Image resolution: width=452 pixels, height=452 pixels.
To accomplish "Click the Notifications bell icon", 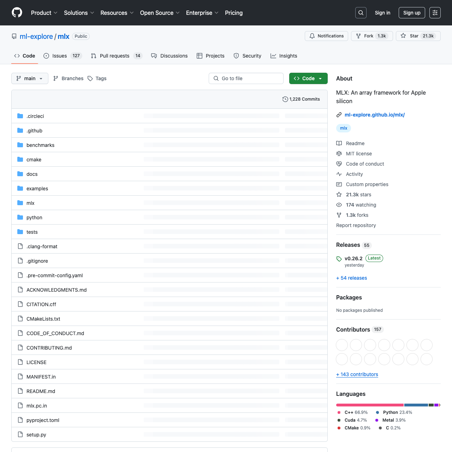I will point(312,36).
